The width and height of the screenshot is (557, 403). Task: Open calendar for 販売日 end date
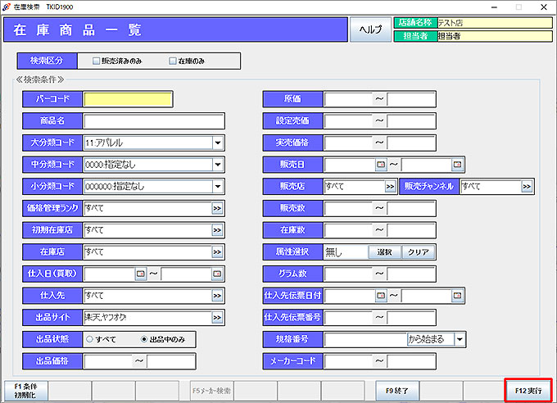point(457,165)
